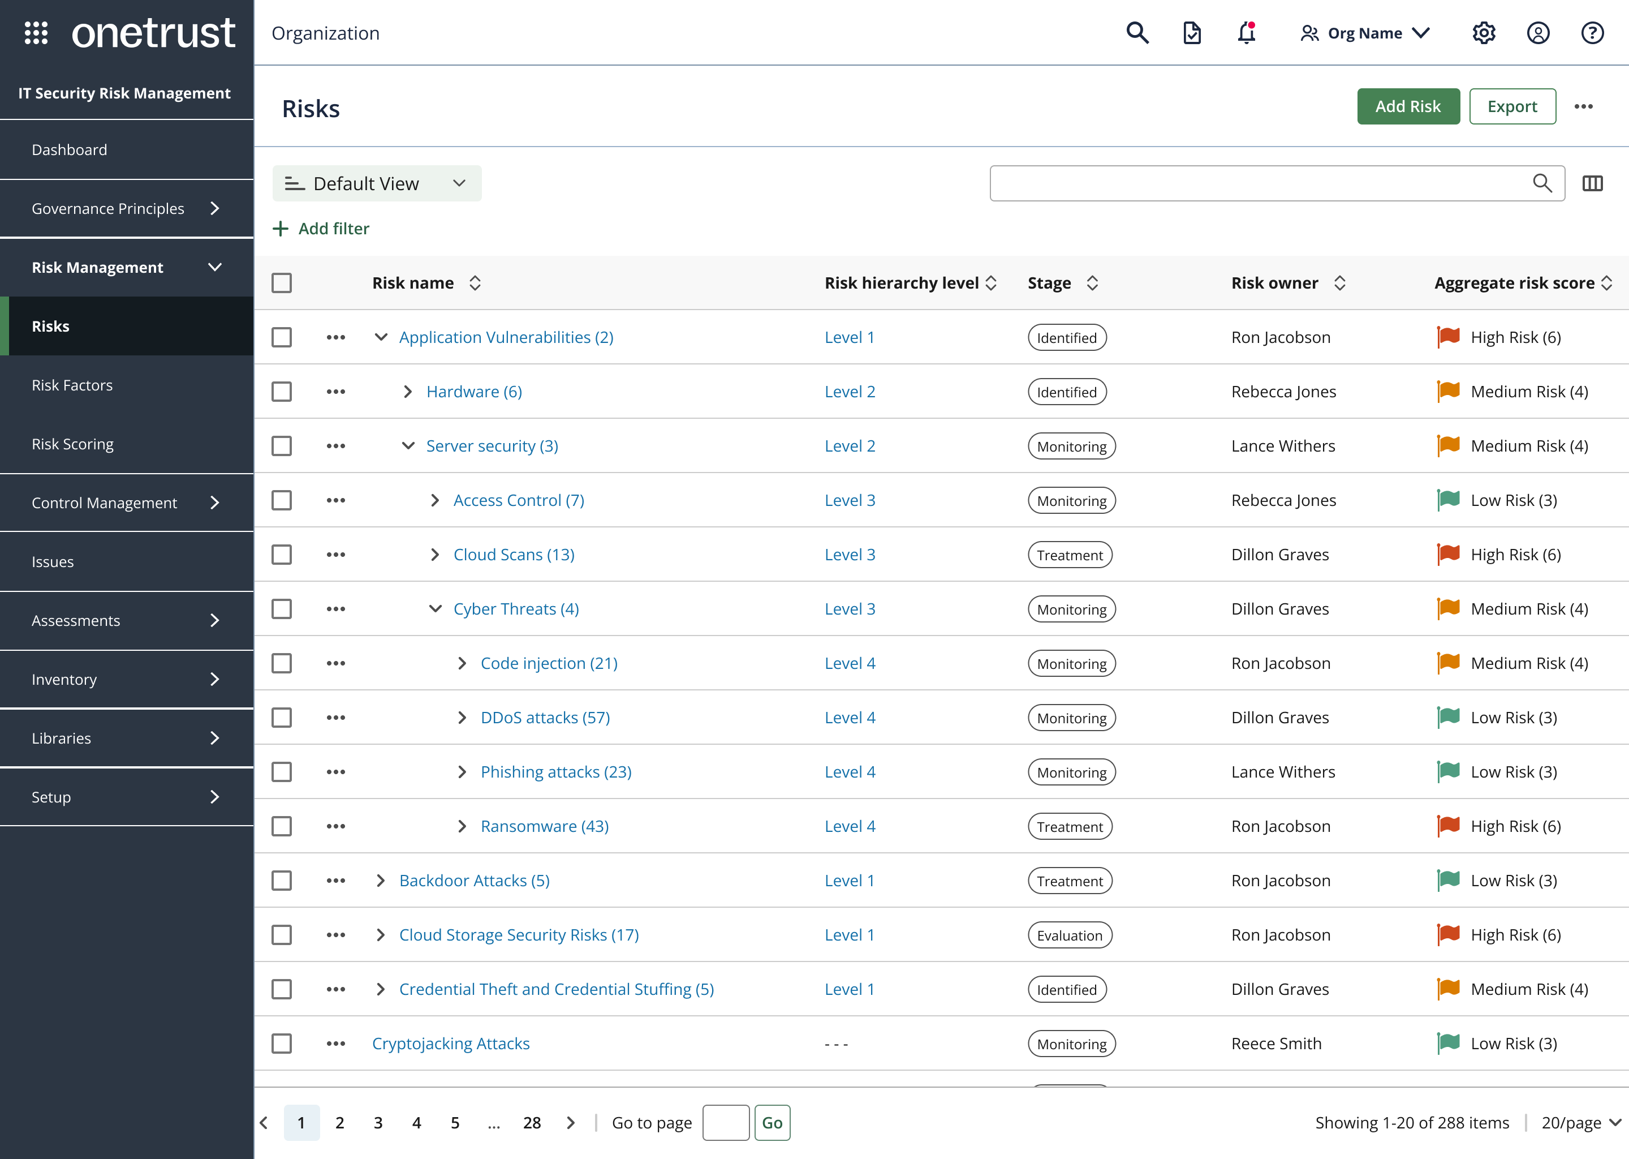Image resolution: width=1629 pixels, height=1159 pixels.
Task: Open Risk Factors in the sidebar
Action: point(72,385)
